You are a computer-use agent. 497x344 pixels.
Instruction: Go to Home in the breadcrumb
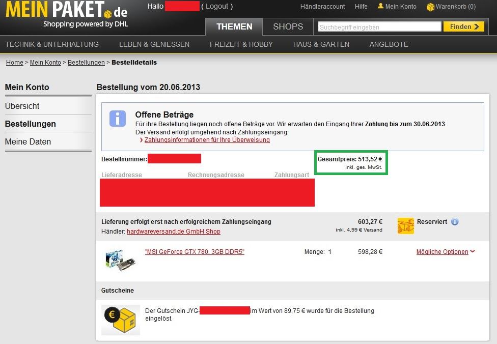coord(15,63)
